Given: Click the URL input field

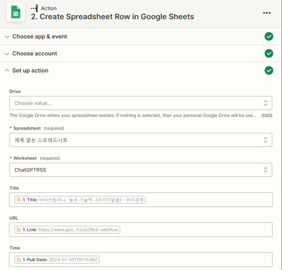Looking at the screenshot, I should tap(141, 230).
